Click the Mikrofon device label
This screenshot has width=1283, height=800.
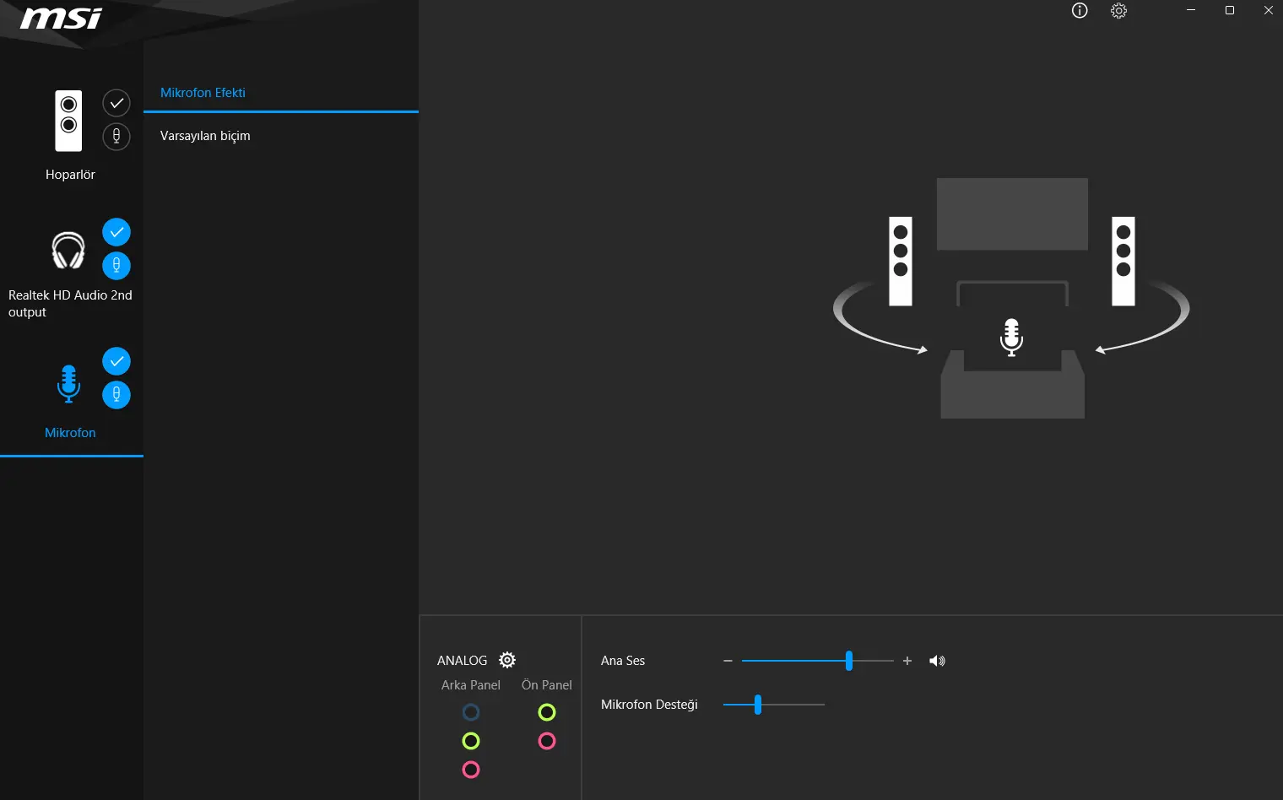[x=70, y=433]
